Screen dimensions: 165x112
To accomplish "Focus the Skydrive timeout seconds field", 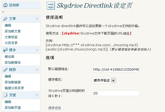I will [116, 93].
